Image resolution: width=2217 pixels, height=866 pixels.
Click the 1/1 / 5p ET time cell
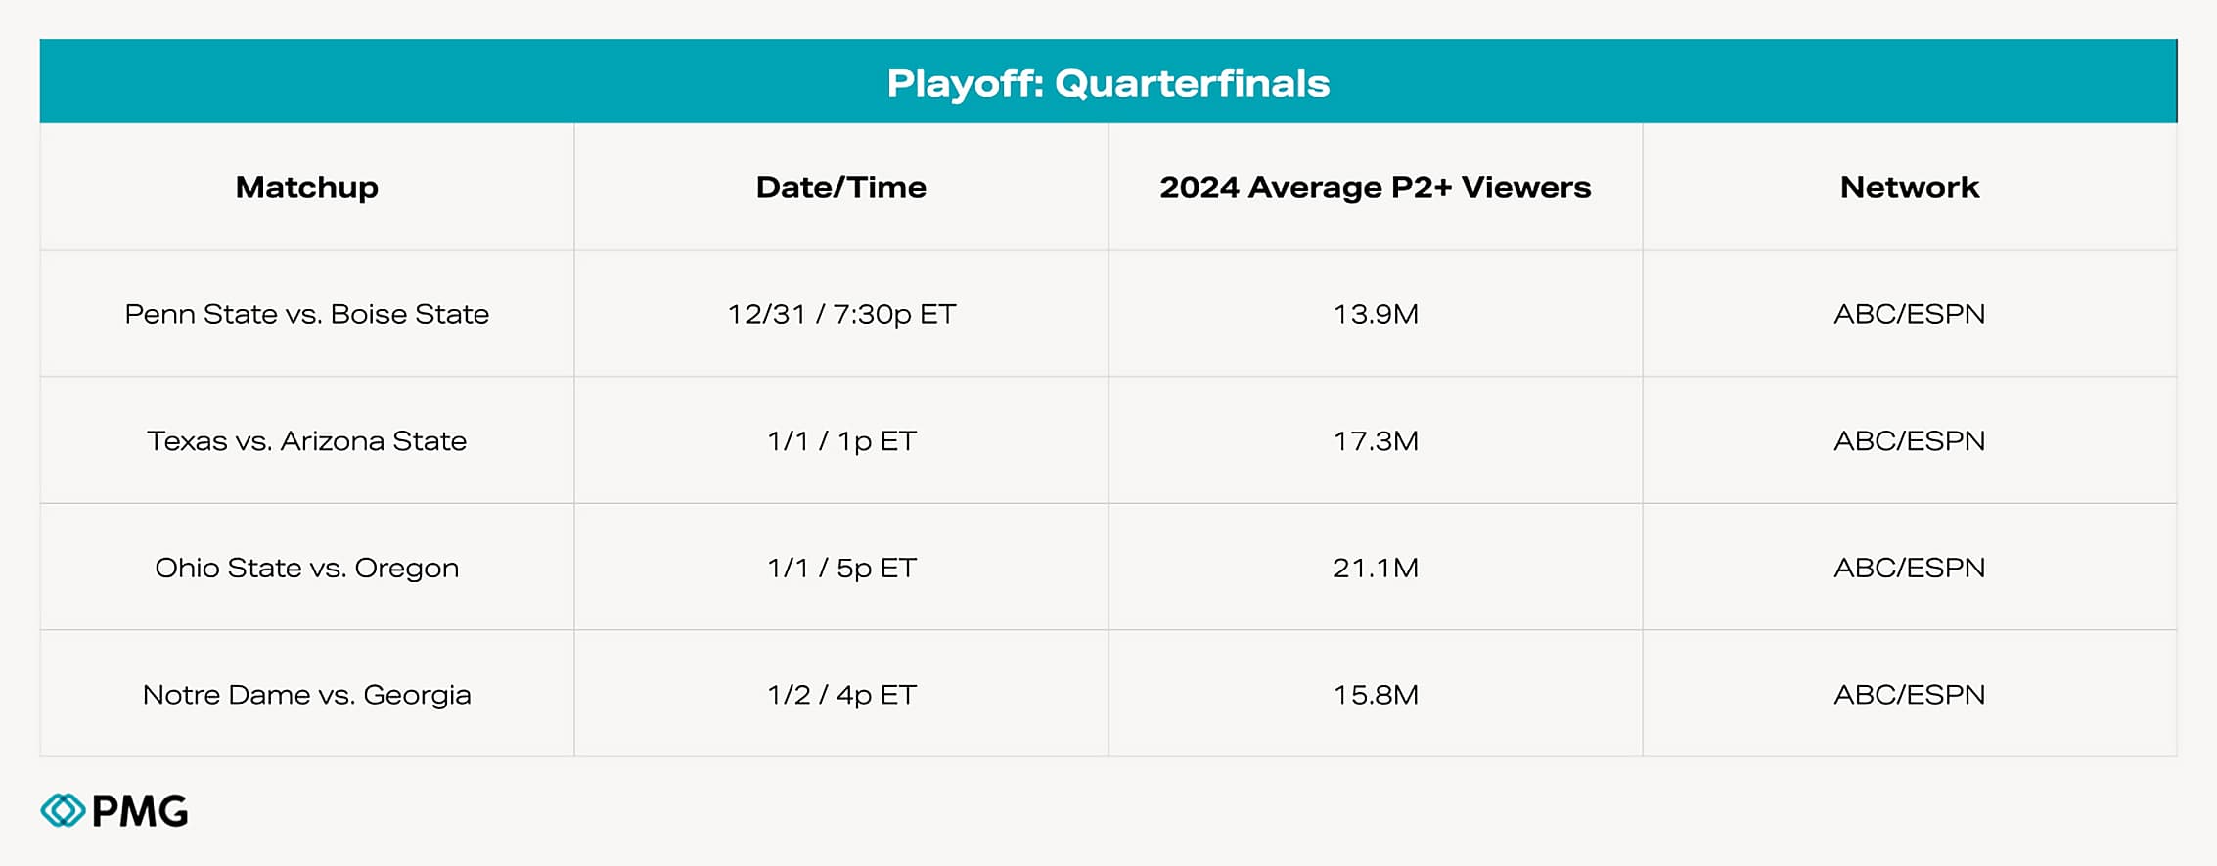click(840, 568)
